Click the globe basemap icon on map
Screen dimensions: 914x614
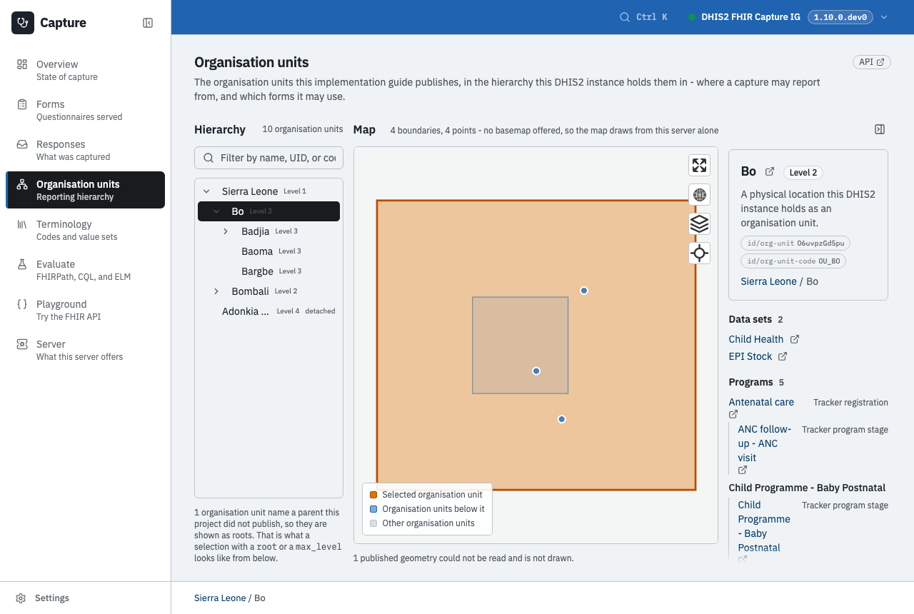(699, 195)
